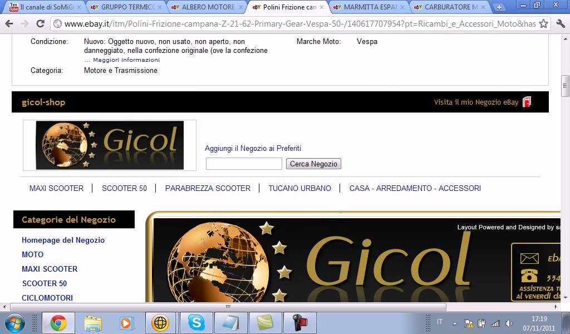Image resolution: width=570 pixels, height=334 pixels.
Task: Open 'Homepage del Negozio' category
Action: pyautogui.click(x=63, y=240)
